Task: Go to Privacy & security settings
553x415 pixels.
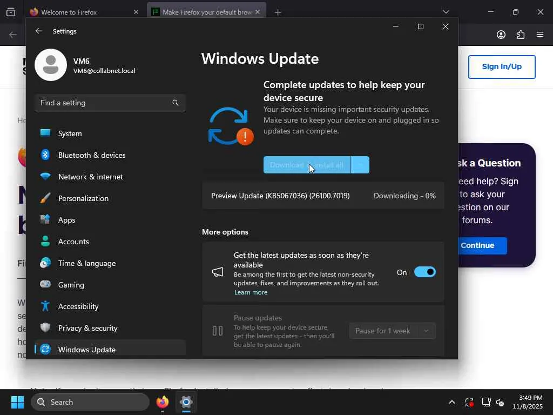Action: tap(110, 328)
